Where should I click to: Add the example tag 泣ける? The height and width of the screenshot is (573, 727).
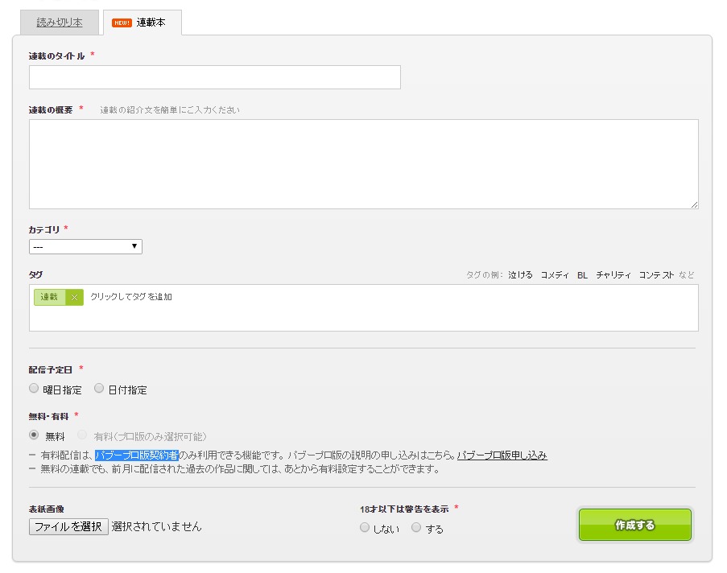[520, 275]
